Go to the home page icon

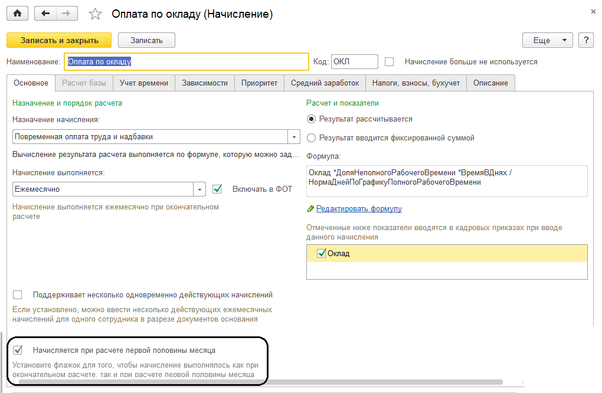tap(17, 14)
